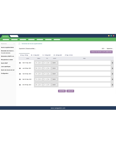This screenshot has width=116, height=144.
Task: Open the end hour dropdown for Jeu 02 Sep.
Action: 45,68
